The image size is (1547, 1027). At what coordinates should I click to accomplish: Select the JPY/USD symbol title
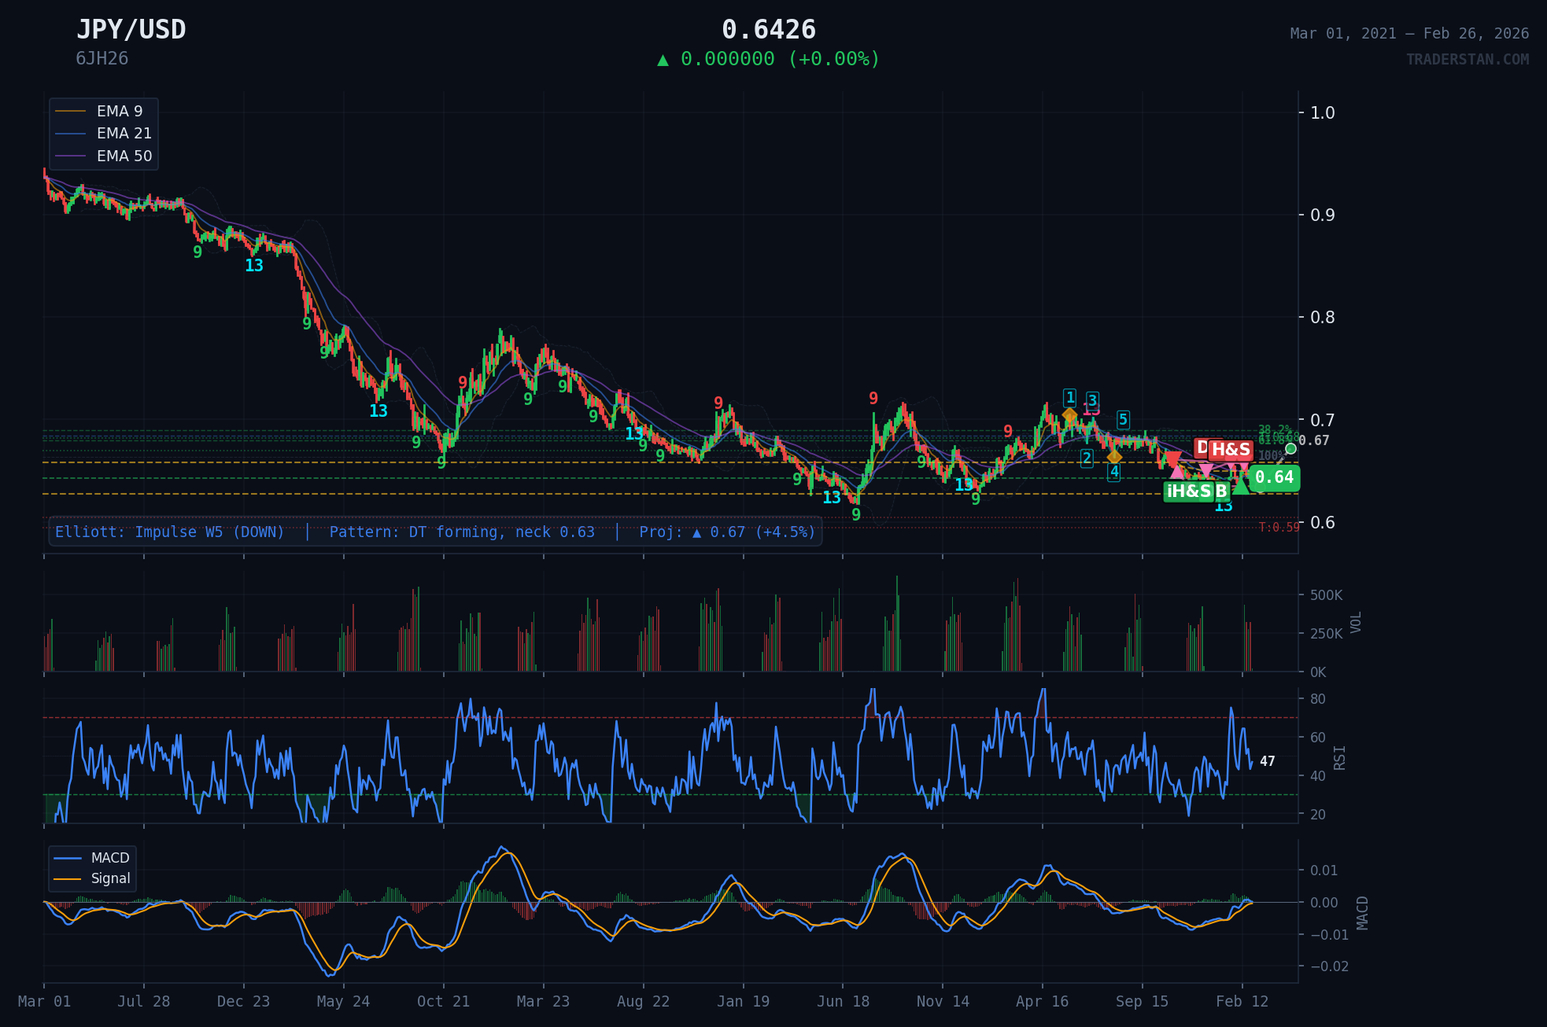[x=131, y=30]
